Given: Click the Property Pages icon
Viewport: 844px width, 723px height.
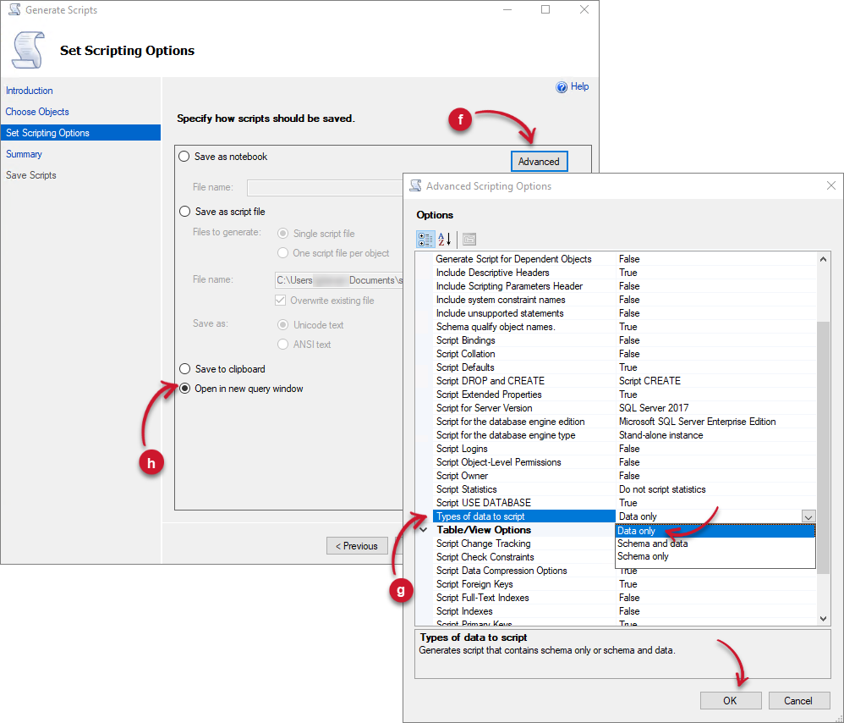Looking at the screenshot, I should click(x=469, y=240).
